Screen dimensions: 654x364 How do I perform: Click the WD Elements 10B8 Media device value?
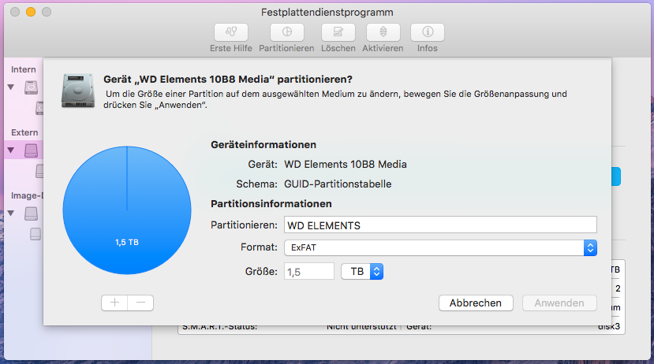click(x=346, y=165)
